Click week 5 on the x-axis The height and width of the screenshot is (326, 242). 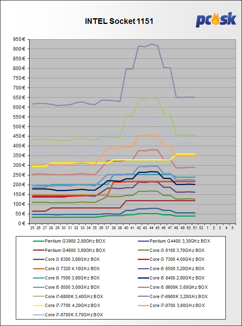point(232,228)
